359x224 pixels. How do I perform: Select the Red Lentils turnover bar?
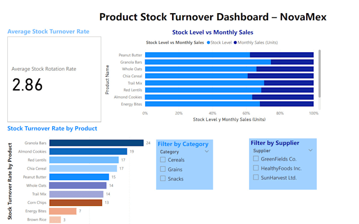[x=84, y=160]
